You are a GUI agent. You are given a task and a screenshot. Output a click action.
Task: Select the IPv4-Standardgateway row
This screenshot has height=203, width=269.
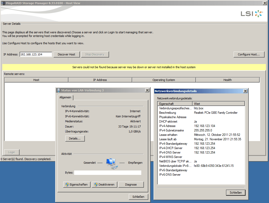click(201, 144)
